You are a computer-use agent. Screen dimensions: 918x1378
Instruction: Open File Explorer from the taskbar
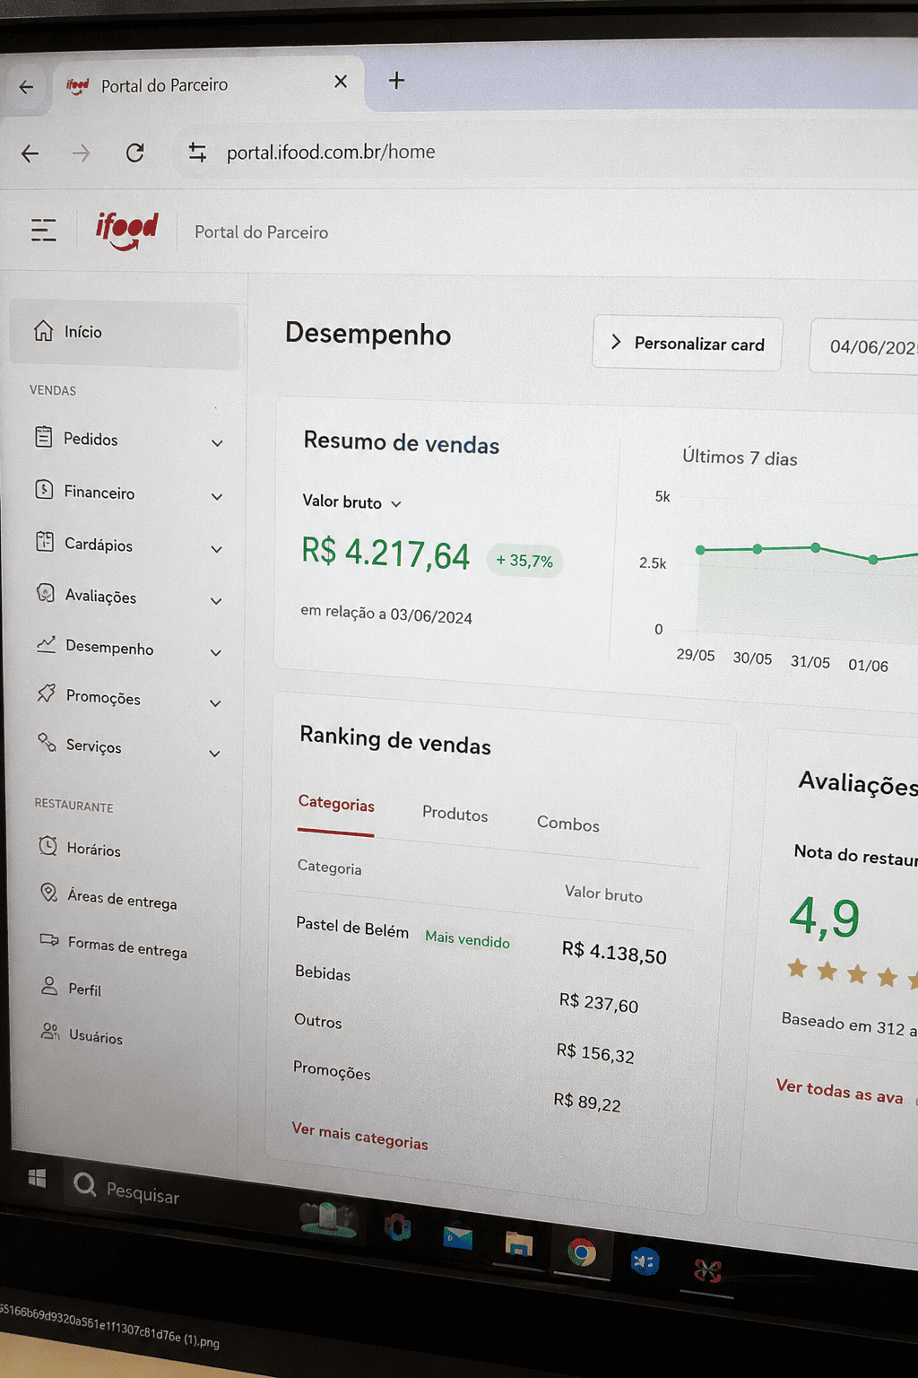pos(518,1244)
